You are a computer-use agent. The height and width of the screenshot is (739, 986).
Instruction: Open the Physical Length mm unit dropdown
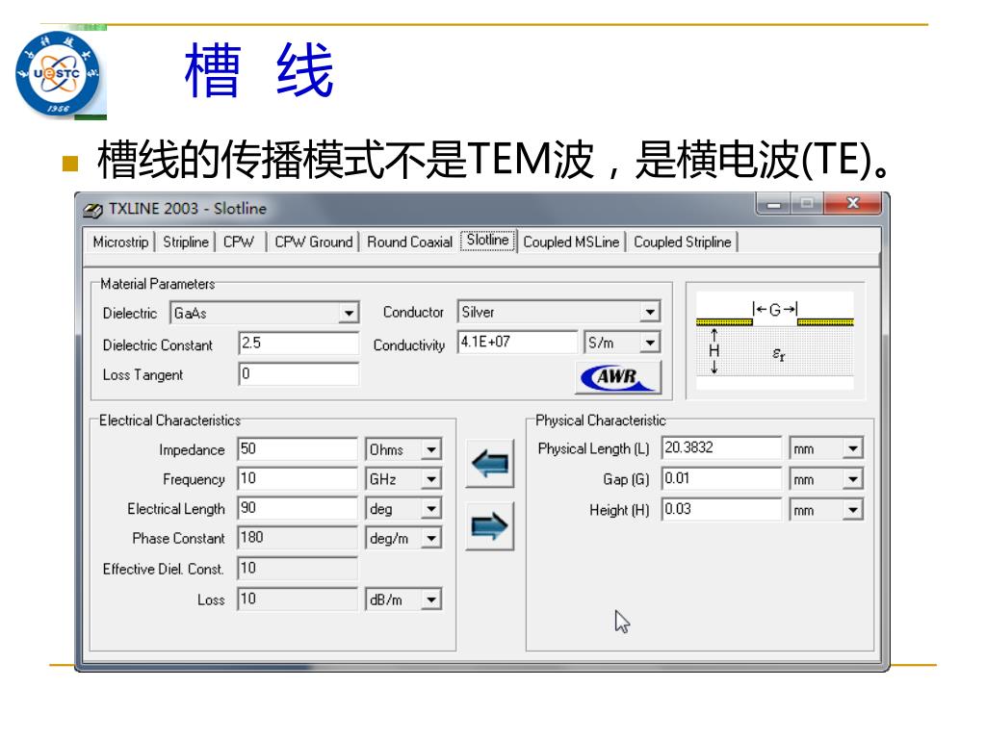(x=853, y=448)
